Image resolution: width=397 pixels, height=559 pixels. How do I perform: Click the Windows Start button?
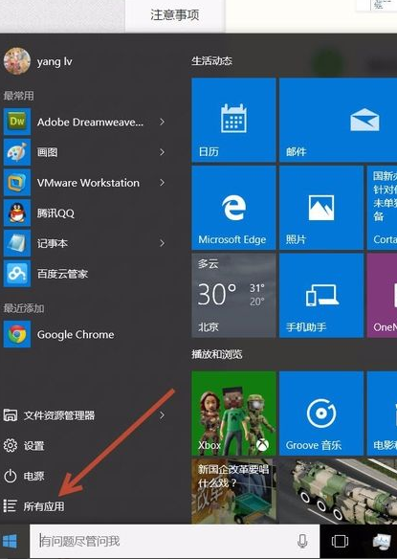coord(10,541)
